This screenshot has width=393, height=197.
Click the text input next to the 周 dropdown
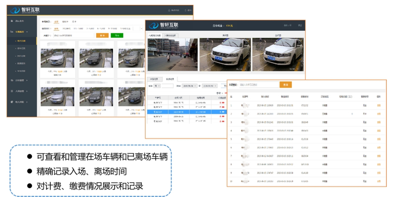click(x=167, y=86)
